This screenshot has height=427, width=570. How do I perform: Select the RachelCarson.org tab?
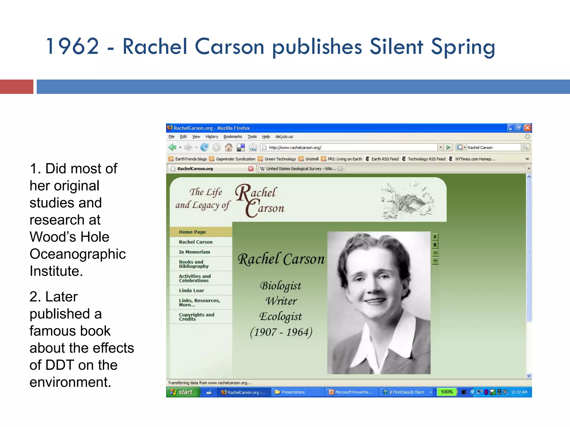click(x=211, y=168)
